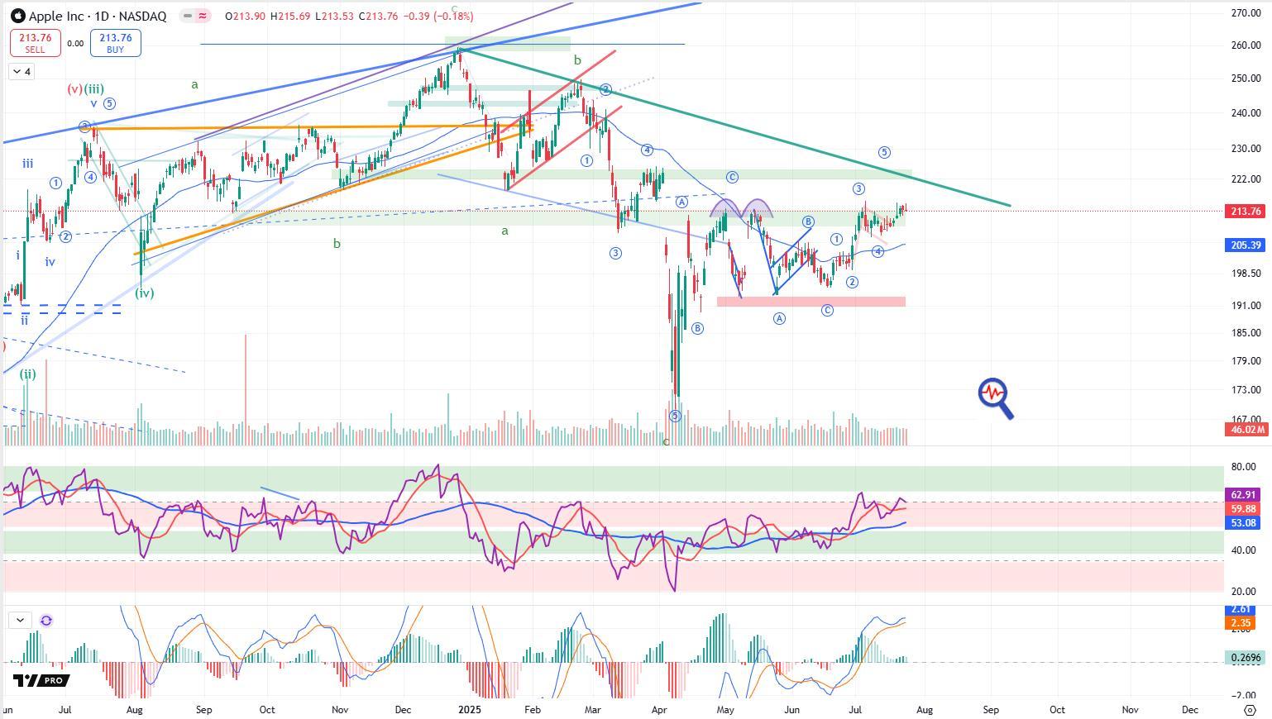Click the 213.76 BUY button
Viewport: 1272px width, 719px height.
[115, 43]
